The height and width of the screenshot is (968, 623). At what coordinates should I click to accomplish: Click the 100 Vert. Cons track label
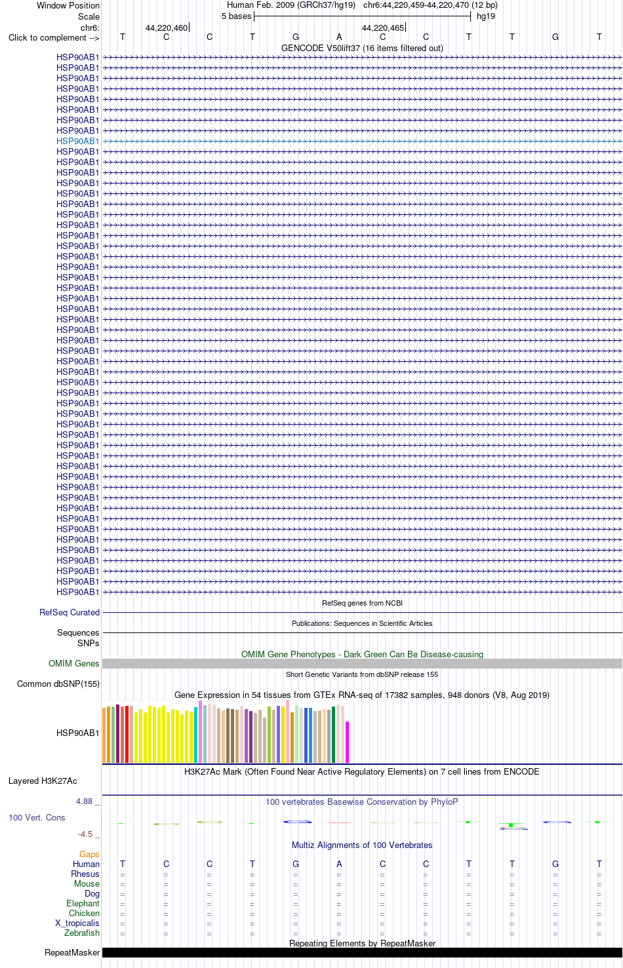[x=37, y=817]
